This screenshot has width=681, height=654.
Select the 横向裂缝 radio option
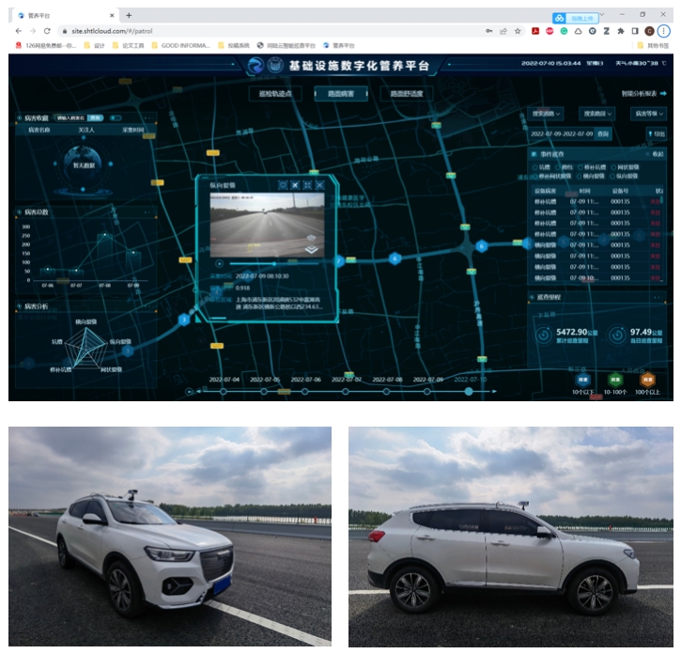[579, 176]
